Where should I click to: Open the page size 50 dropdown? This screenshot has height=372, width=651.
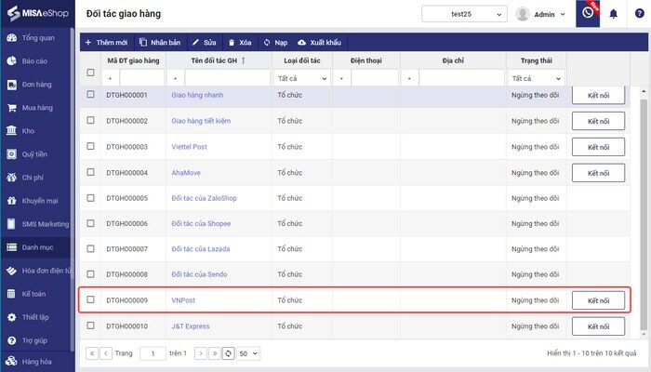tap(248, 353)
